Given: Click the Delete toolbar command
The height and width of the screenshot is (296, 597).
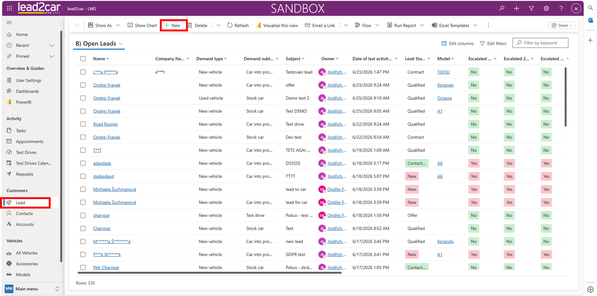Looking at the screenshot, I should click(198, 25).
